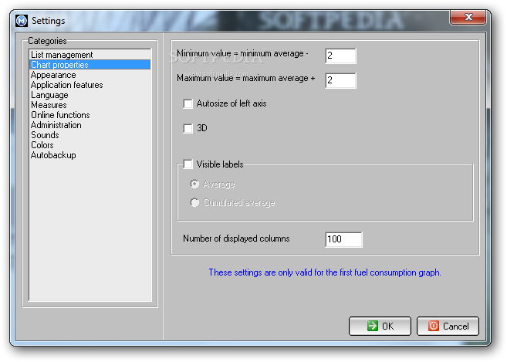Click the Categories group label

tap(47, 41)
